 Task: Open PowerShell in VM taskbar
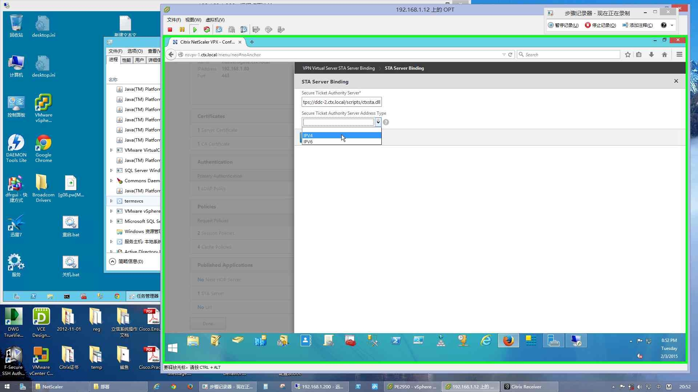(x=396, y=341)
